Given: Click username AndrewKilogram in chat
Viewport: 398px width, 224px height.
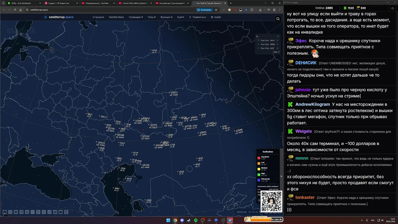Looking at the screenshot, I should coord(312,104).
